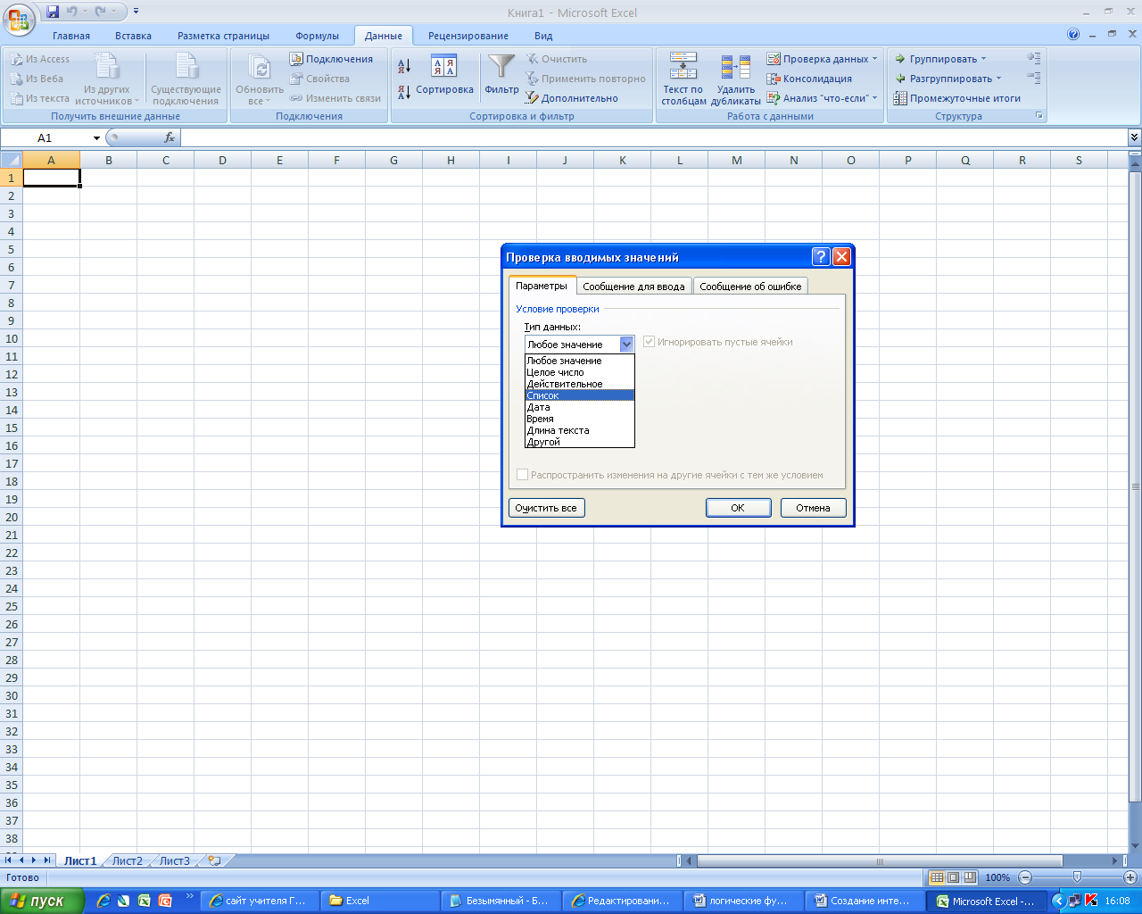Click the dialog's question mark help button
Screen dimensions: 1142x914
click(x=822, y=257)
